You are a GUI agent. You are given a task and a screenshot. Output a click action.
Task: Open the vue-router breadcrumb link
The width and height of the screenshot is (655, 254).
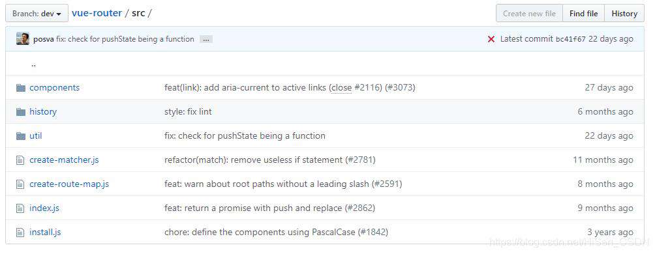point(97,13)
